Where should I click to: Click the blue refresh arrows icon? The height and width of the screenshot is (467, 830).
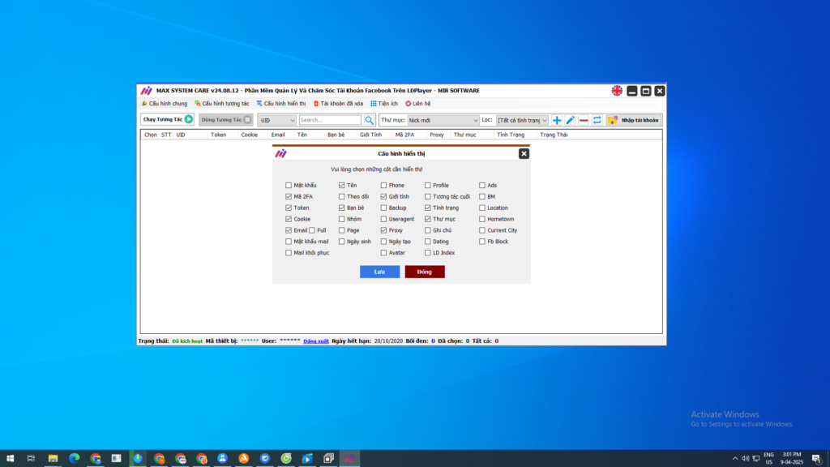point(597,120)
